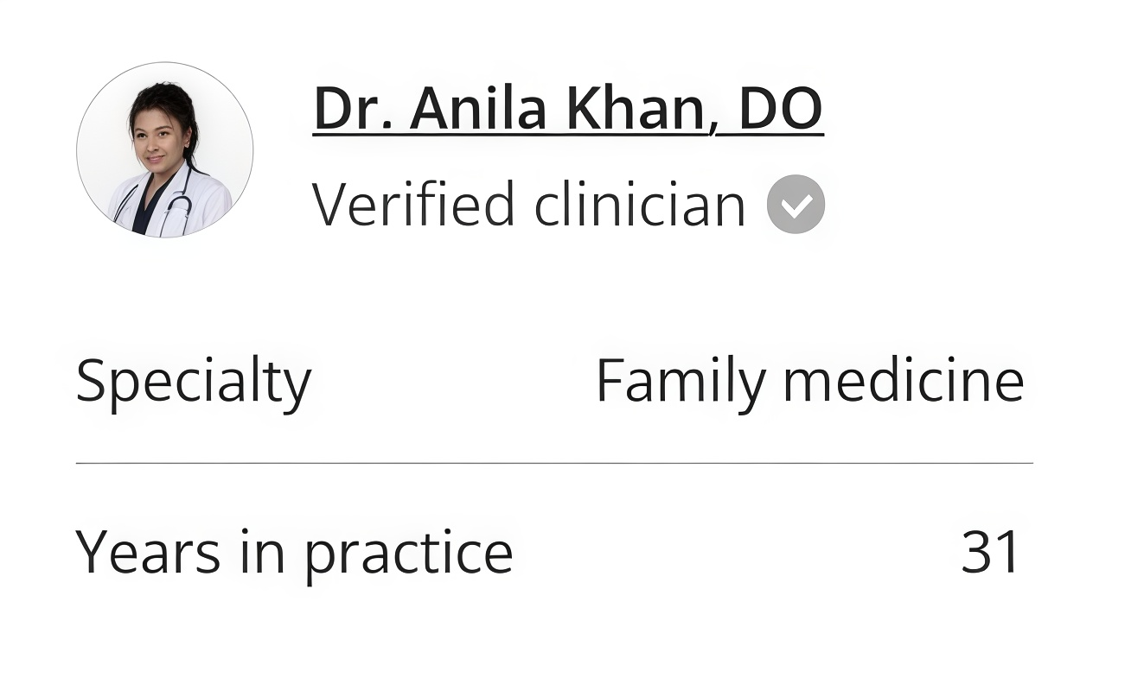Select the '31' years value
Viewport: 1144px width, 684px height.
tap(992, 552)
